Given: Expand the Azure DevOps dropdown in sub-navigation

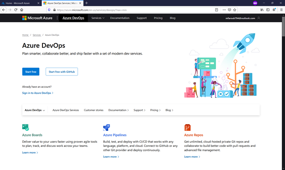Looking at the screenshot, I should coord(35,110).
